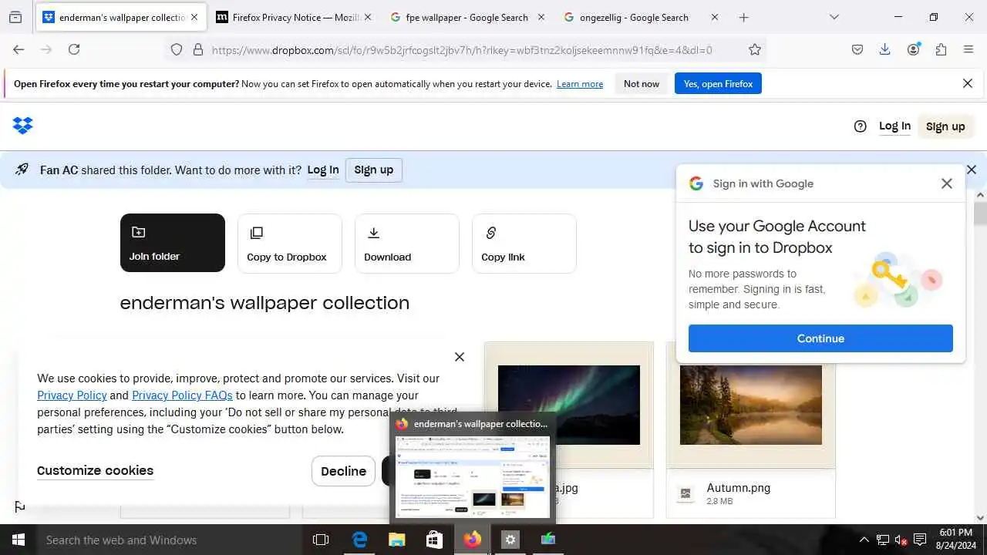Bookmark this page with the star icon

pyautogui.click(x=755, y=49)
